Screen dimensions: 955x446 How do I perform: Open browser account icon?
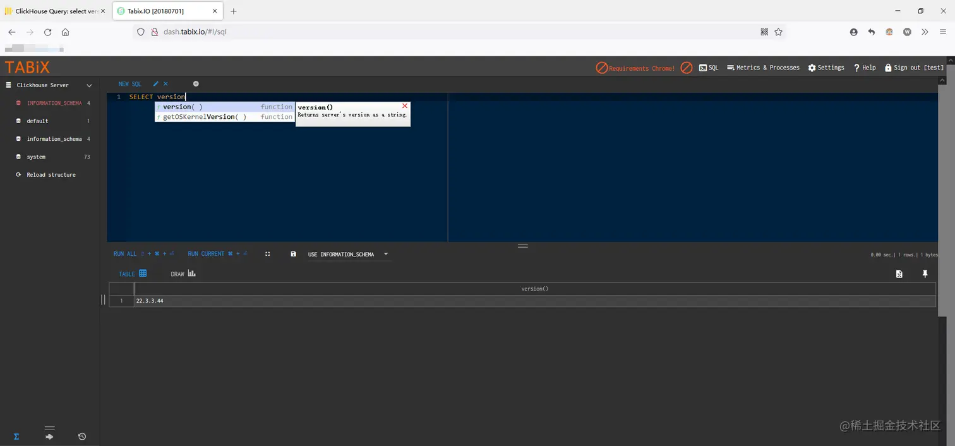pos(854,32)
